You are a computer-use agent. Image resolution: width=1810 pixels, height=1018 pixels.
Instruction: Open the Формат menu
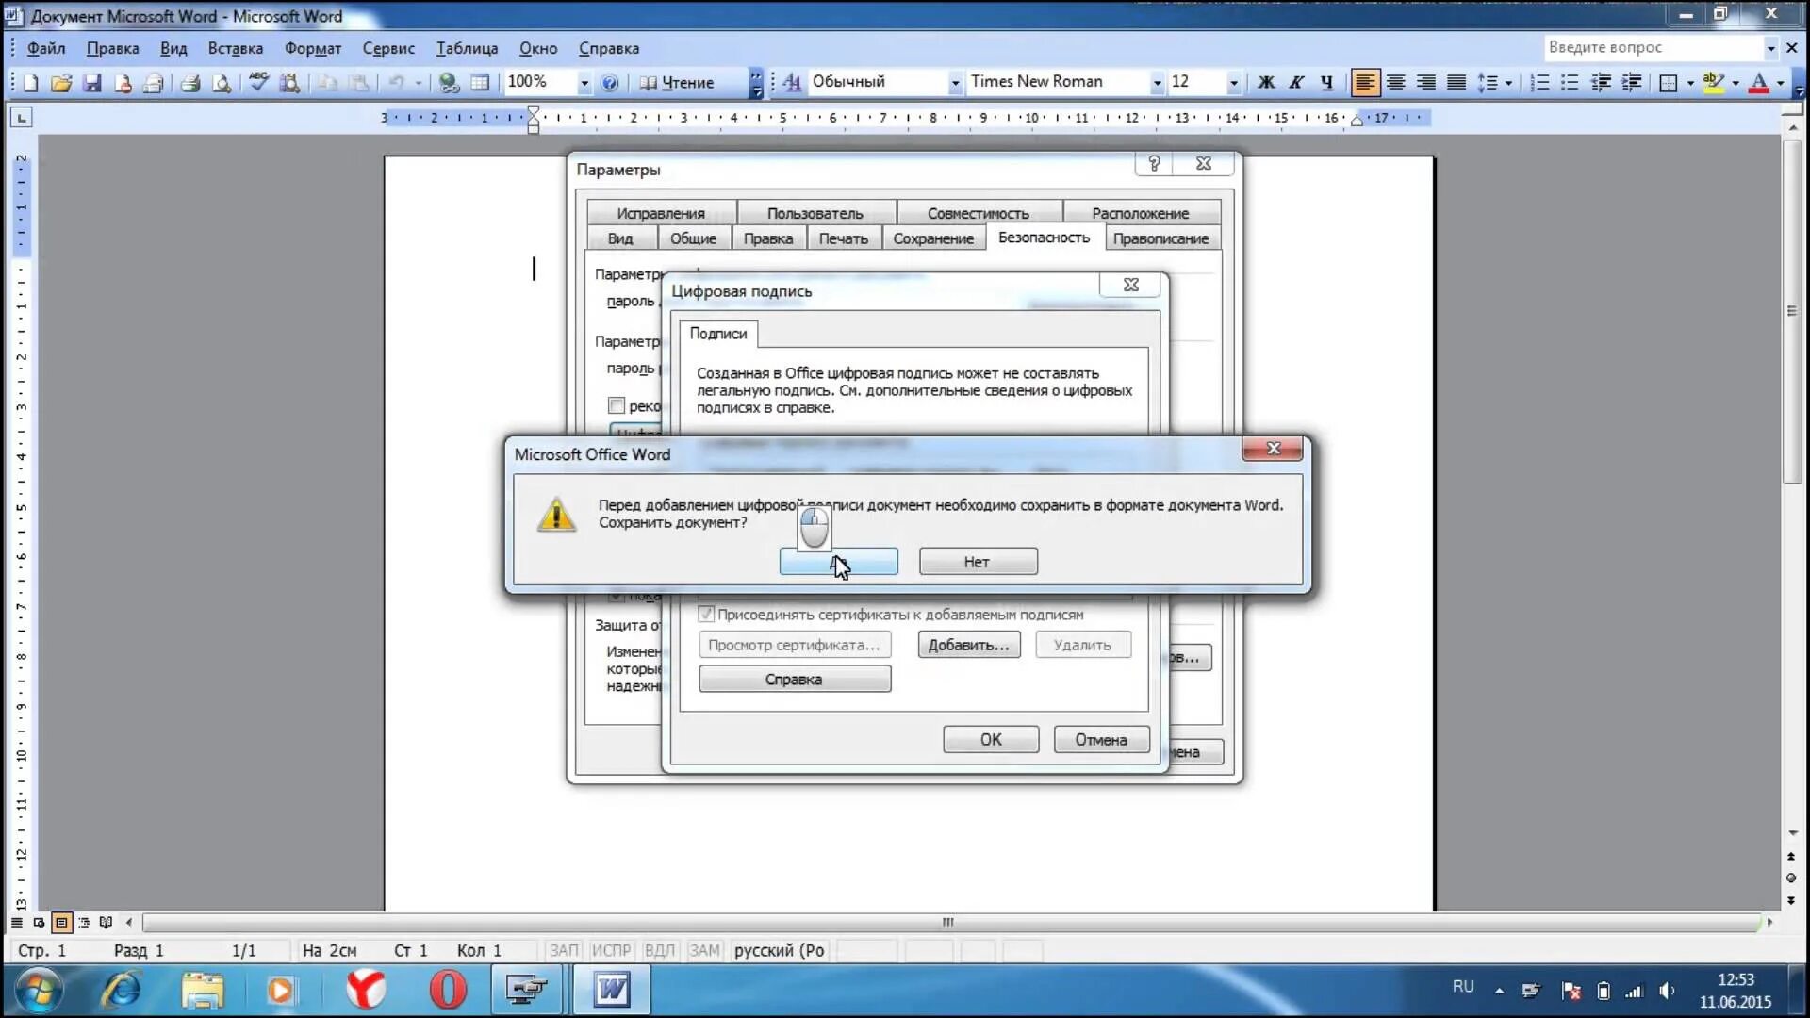click(x=312, y=48)
